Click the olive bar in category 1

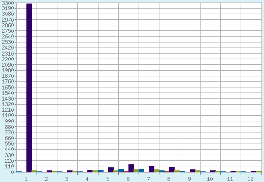tap(34, 171)
